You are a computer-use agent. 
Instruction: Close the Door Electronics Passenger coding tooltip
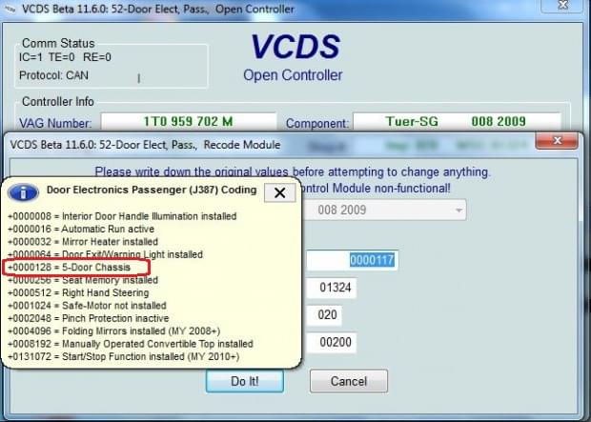click(x=279, y=193)
